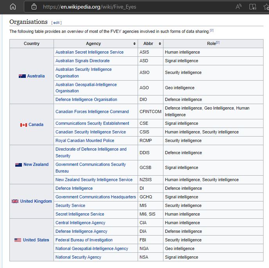The height and width of the screenshot is (268, 269).
Task: Sort table by Agency column arrows
Action: 134,43
